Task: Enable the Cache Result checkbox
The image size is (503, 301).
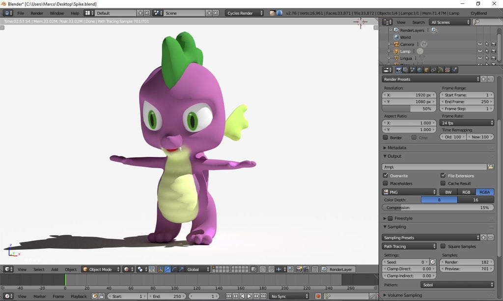Action: (x=443, y=183)
